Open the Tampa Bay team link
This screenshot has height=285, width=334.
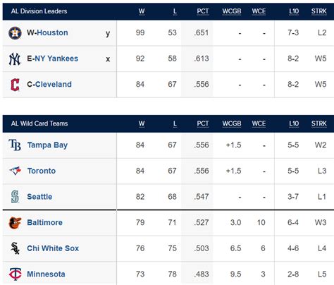point(47,145)
